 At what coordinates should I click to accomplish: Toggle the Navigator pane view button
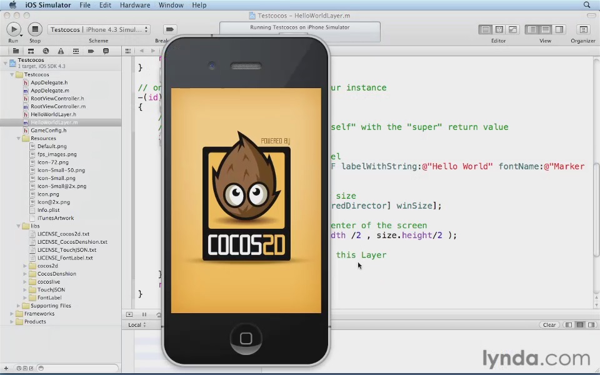tap(532, 29)
